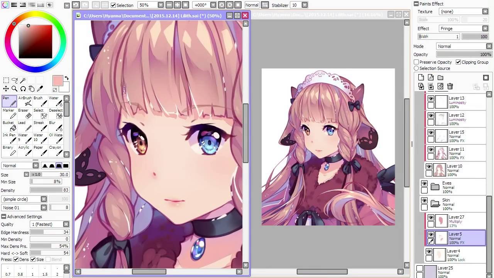This screenshot has width=494, height=278.
Task: Clear layer with eraser icon in layer panel
Action: click(440, 86)
